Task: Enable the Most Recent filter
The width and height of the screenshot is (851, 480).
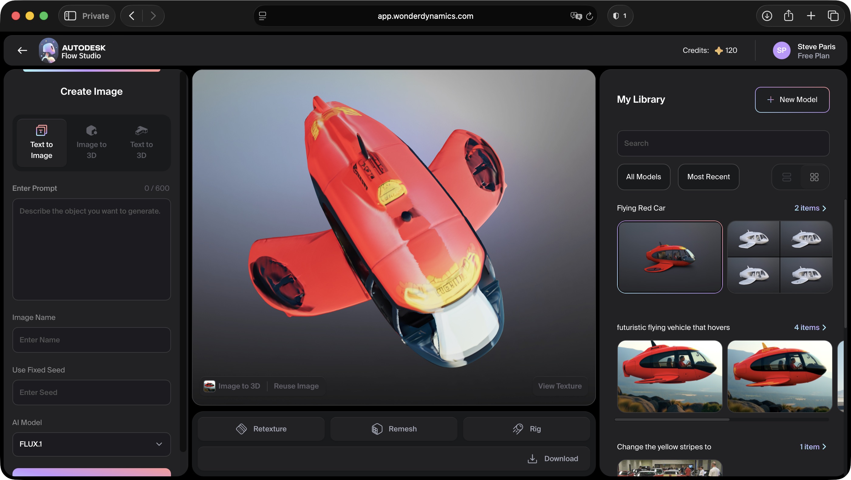Action: (709, 177)
